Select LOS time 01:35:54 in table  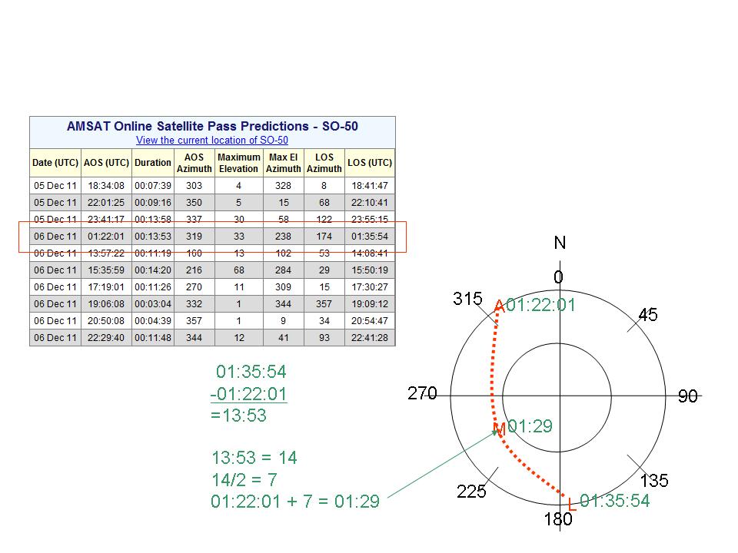click(370, 237)
